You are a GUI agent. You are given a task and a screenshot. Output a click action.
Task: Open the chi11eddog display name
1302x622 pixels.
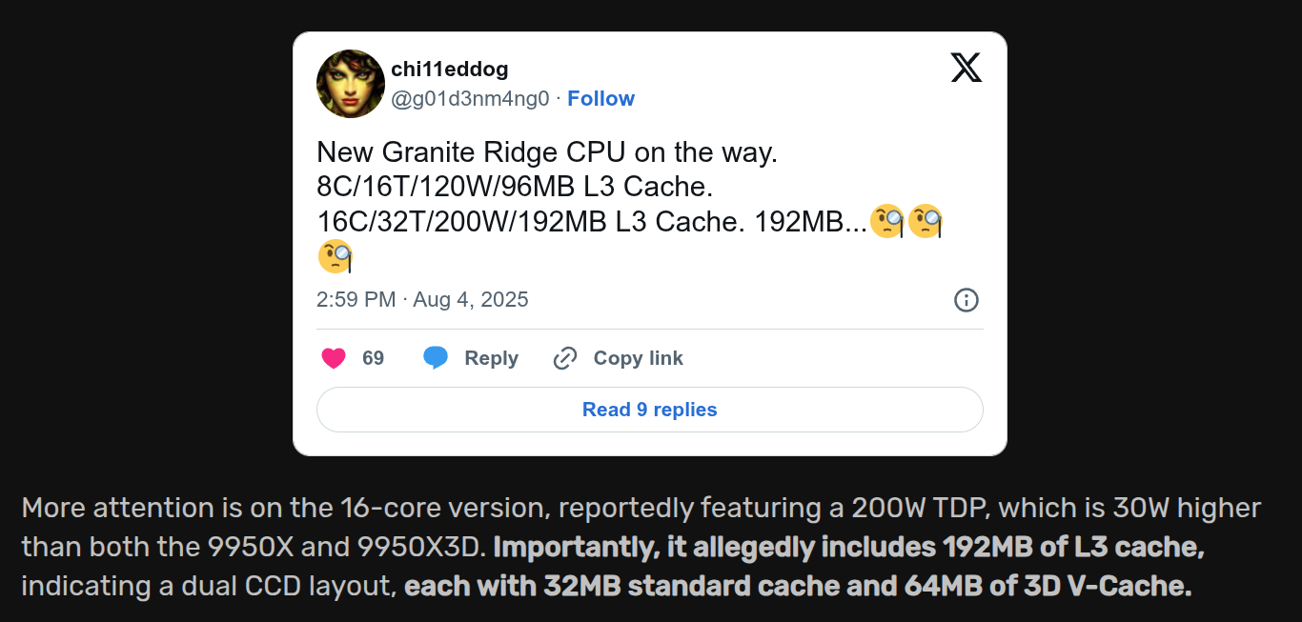tap(450, 70)
